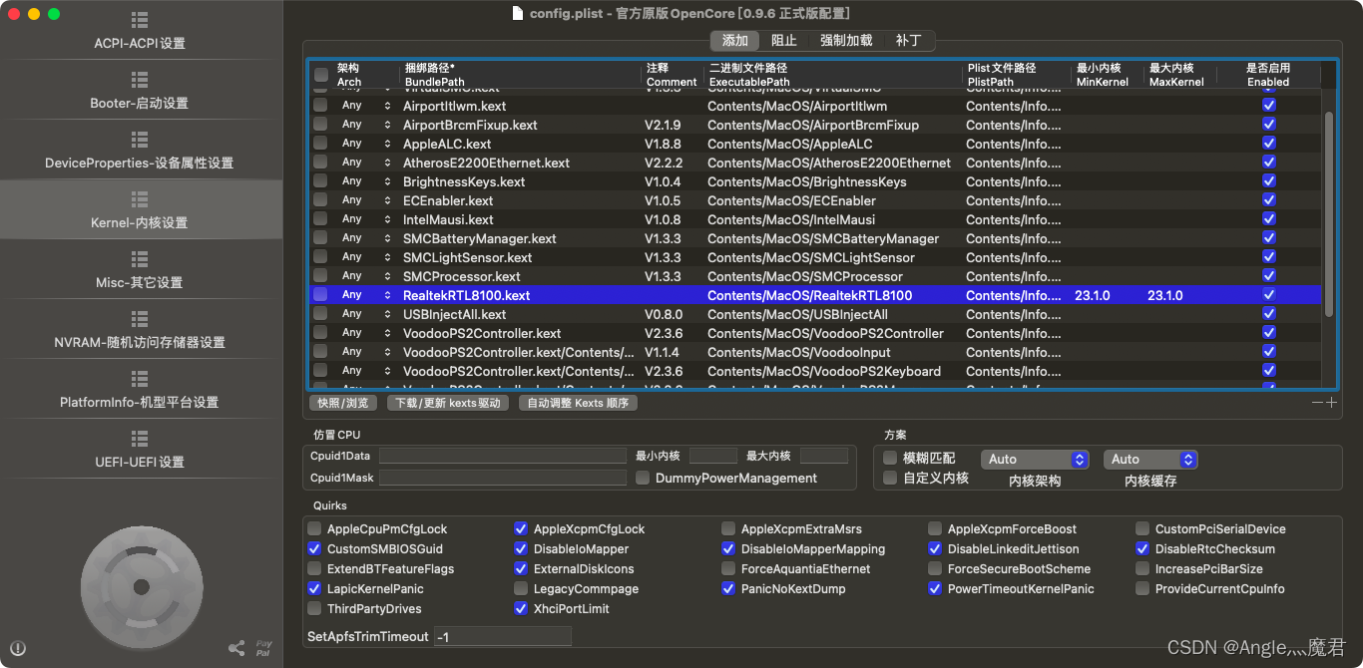Click the plus icon to add a kext row
This screenshot has height=668, width=1363.
(x=1331, y=402)
